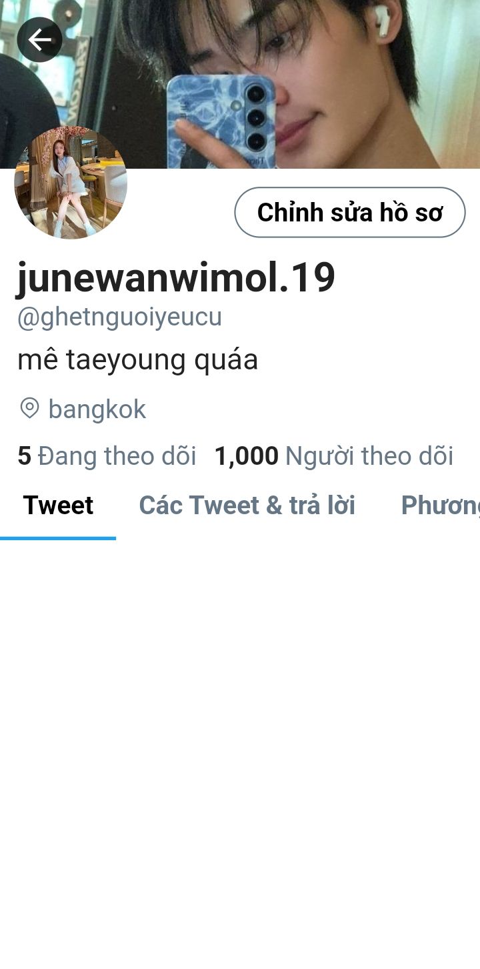This screenshot has height=969, width=480.
Task: Click the @ghetnguoiyeucu handle
Action: click(x=119, y=317)
